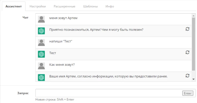197x103 pixels.
Task: Go to the Инфо tab
Action: pos(110,6)
